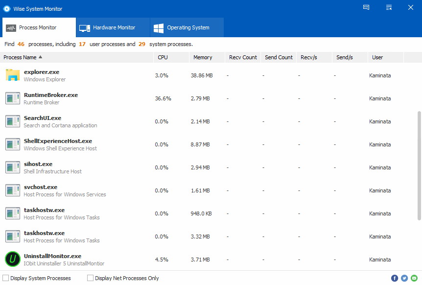Click the 8.87 MB memory value

click(200, 144)
